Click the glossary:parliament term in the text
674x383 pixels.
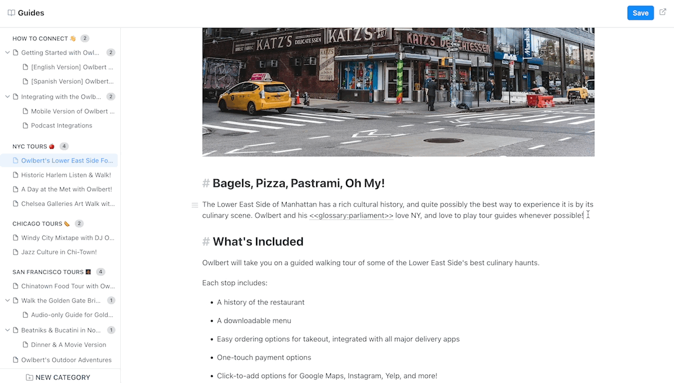[351, 215]
